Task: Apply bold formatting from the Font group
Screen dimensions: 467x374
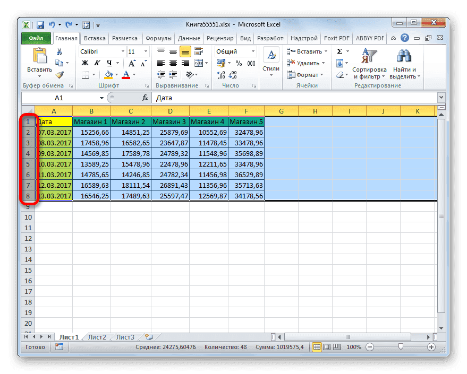Action: pos(84,62)
